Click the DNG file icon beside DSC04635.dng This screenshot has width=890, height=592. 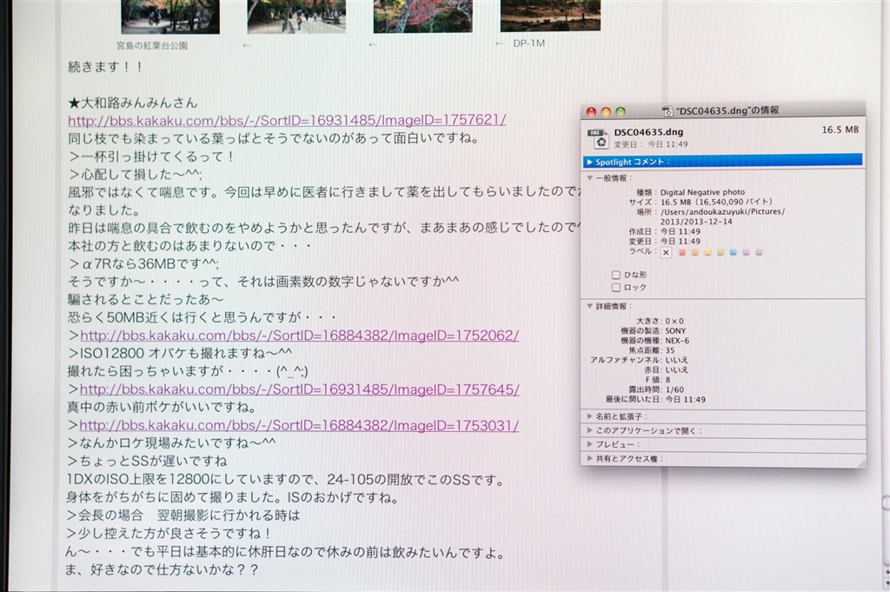[598, 137]
